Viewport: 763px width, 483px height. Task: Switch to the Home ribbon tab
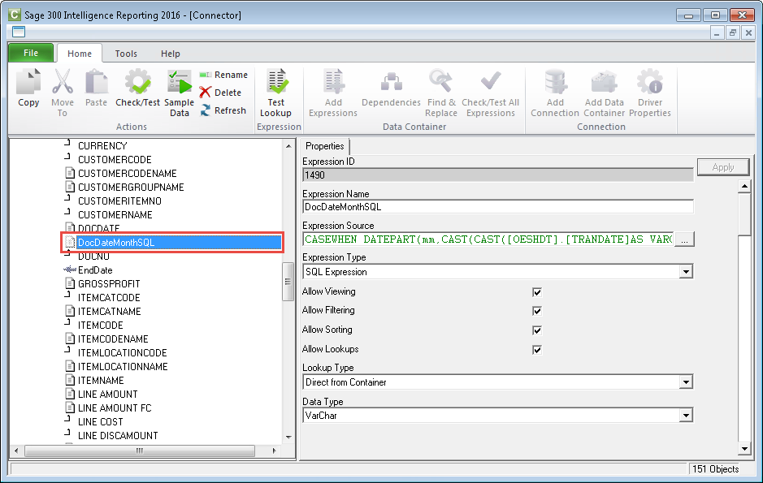[x=80, y=54]
